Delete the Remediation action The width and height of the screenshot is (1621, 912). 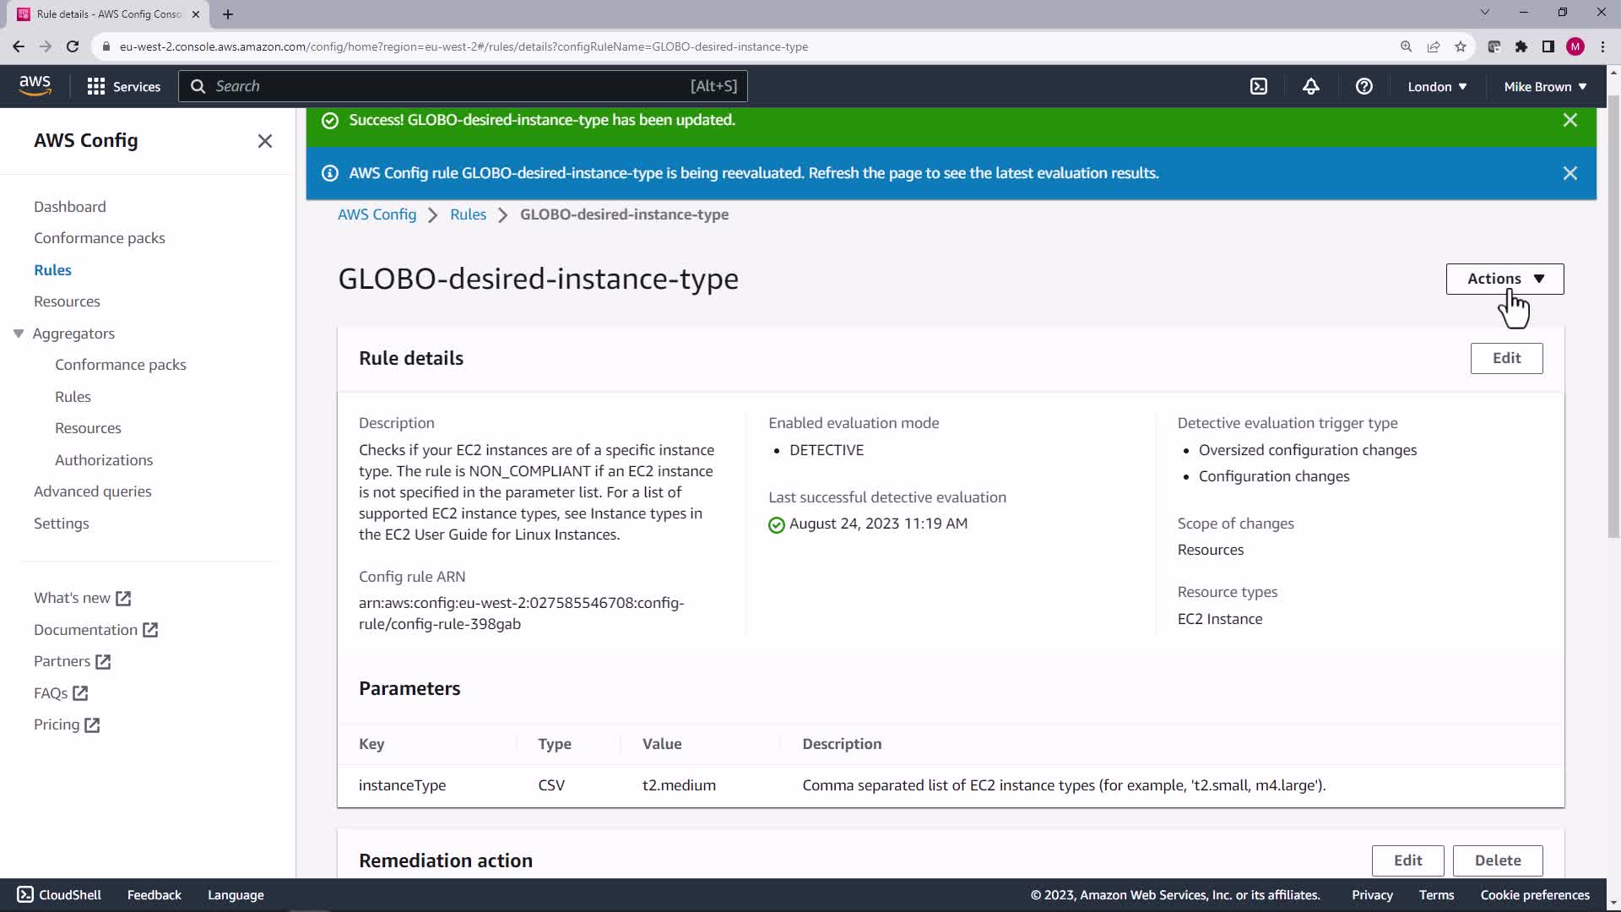1497,860
